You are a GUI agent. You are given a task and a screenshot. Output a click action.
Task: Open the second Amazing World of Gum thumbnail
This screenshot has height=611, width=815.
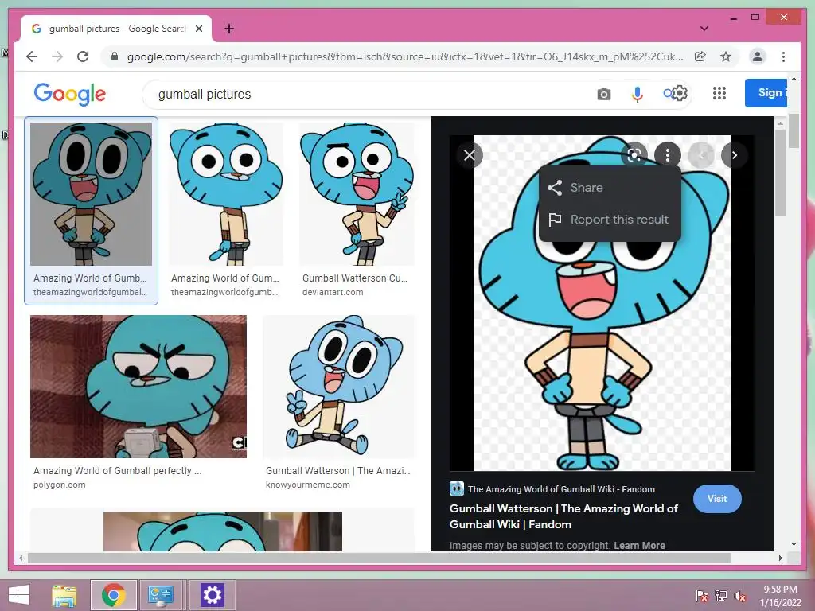(x=225, y=194)
